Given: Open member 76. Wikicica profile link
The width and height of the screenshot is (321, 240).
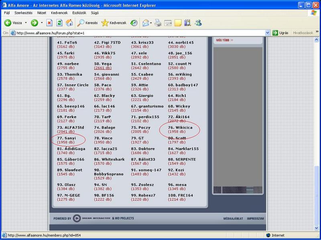Looking at the screenshot, I should pyautogui.click(x=180, y=127).
